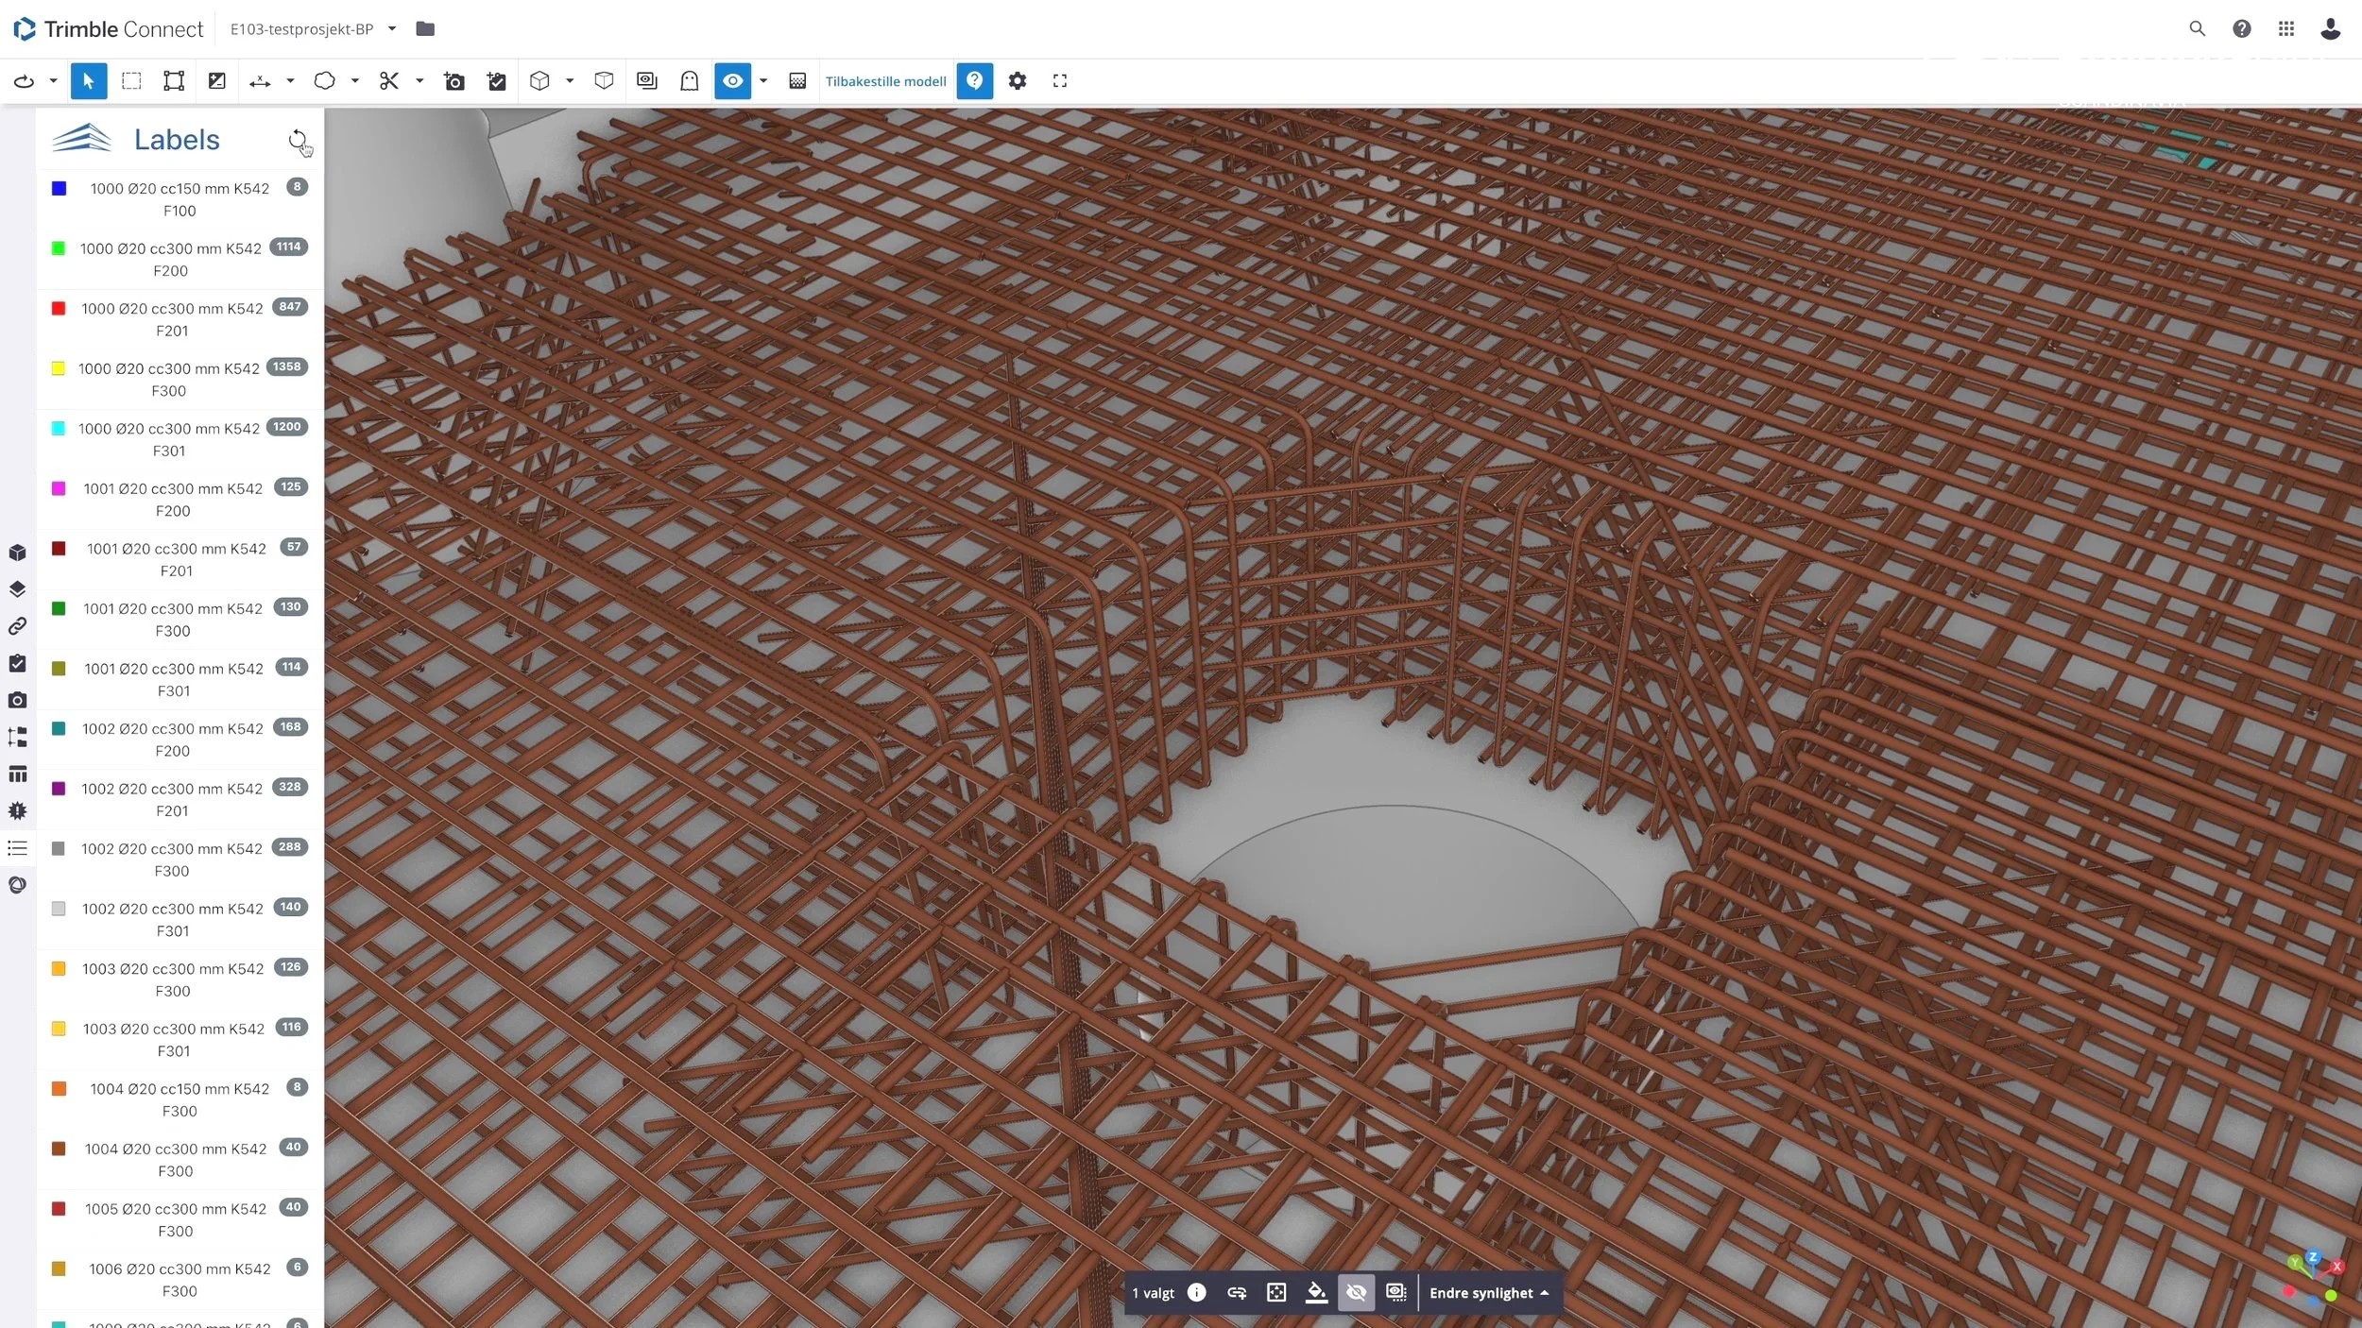Image resolution: width=2362 pixels, height=1328 pixels.
Task: Select the arrow selection tool
Action: click(89, 81)
